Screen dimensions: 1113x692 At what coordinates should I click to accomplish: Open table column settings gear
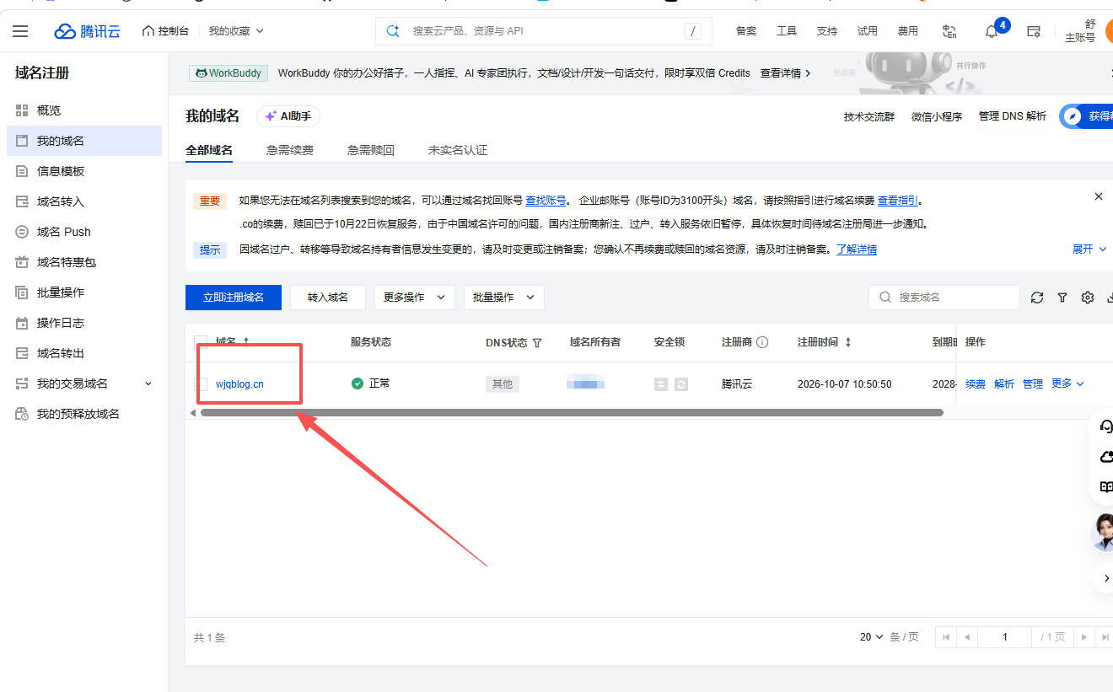1088,298
